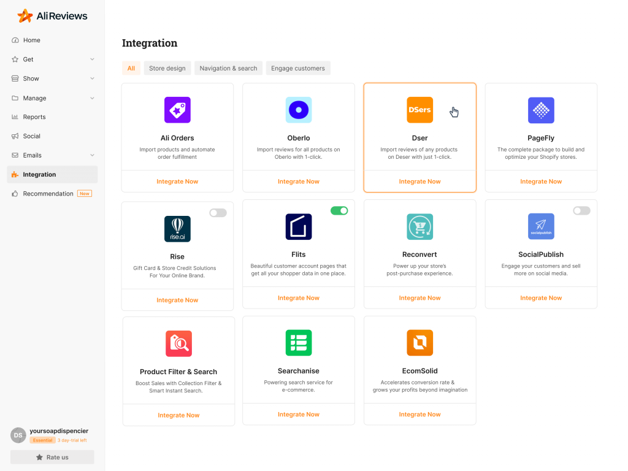
Task: Click the Rate us star icon
Action: click(x=39, y=457)
